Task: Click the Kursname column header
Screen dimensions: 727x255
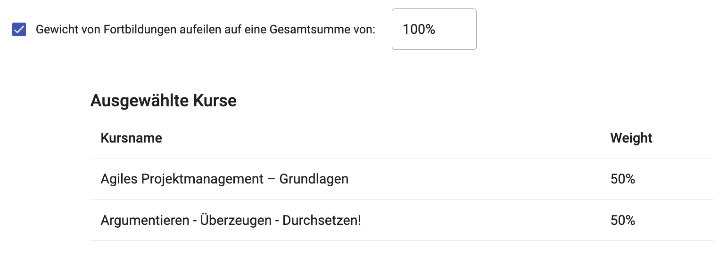Action: pyautogui.click(x=131, y=138)
